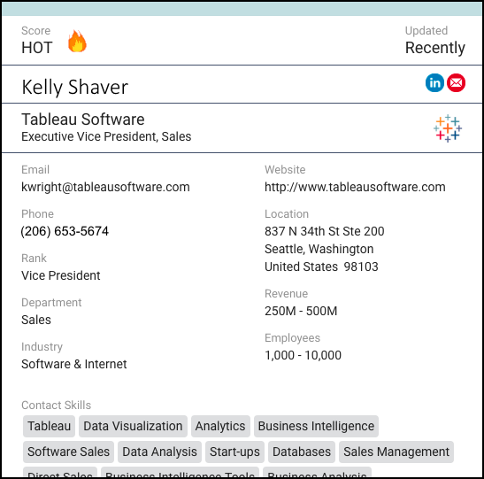Click the 250M - 500M revenue value

point(301,311)
